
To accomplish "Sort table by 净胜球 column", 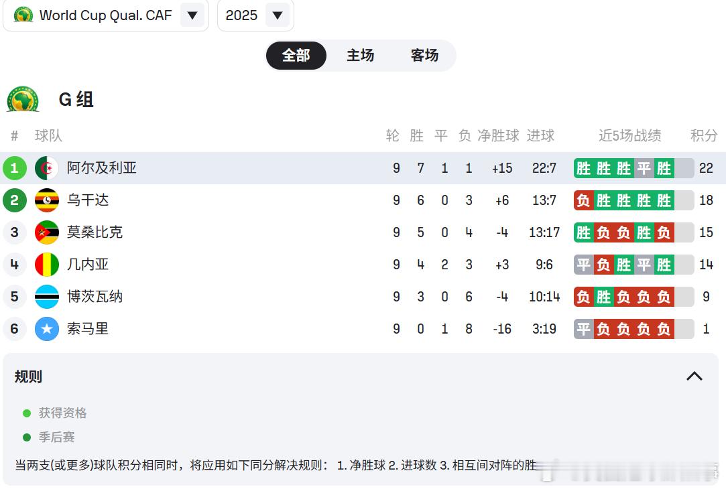I will (x=498, y=135).
